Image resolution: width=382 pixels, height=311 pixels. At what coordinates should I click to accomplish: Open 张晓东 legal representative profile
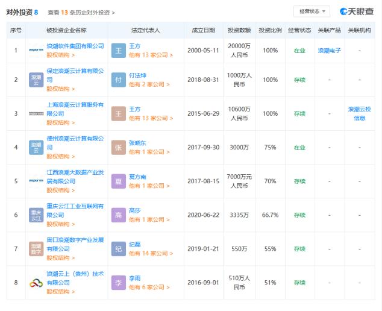(137, 143)
